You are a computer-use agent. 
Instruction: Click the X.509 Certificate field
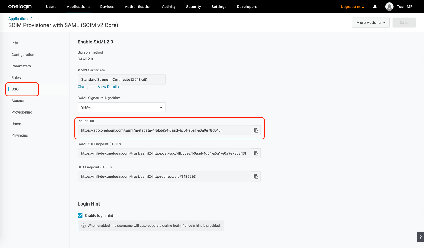pos(122,79)
